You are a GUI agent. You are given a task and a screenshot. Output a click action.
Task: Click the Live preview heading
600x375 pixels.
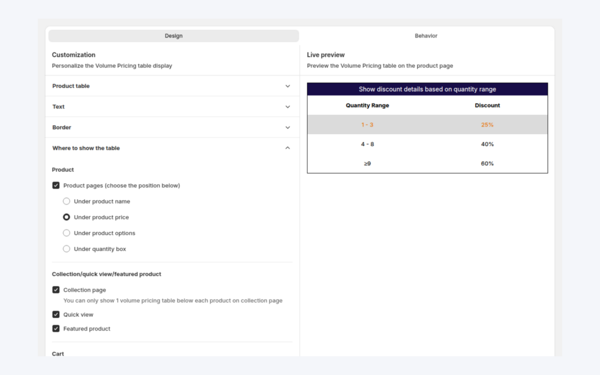click(326, 54)
